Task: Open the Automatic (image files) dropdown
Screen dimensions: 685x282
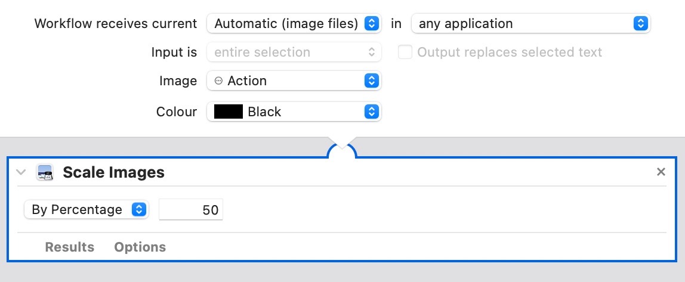Action: pyautogui.click(x=294, y=24)
